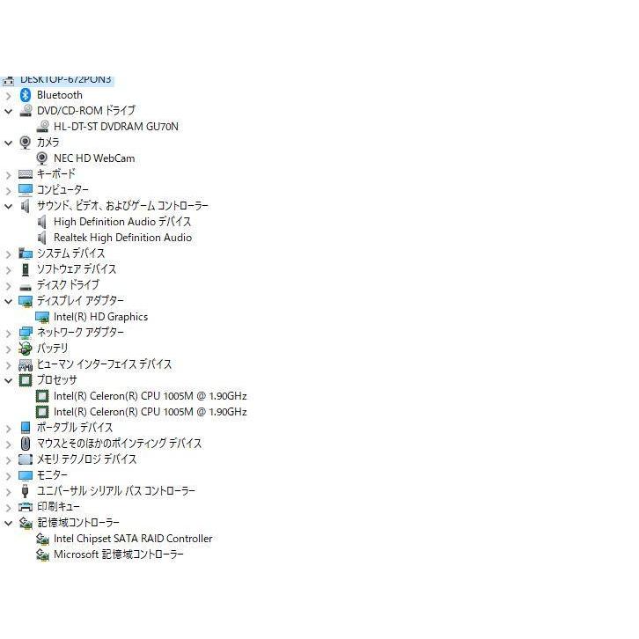Select Intel Chipset SATA RAID Controller text
The image size is (639, 639).
[x=133, y=539]
